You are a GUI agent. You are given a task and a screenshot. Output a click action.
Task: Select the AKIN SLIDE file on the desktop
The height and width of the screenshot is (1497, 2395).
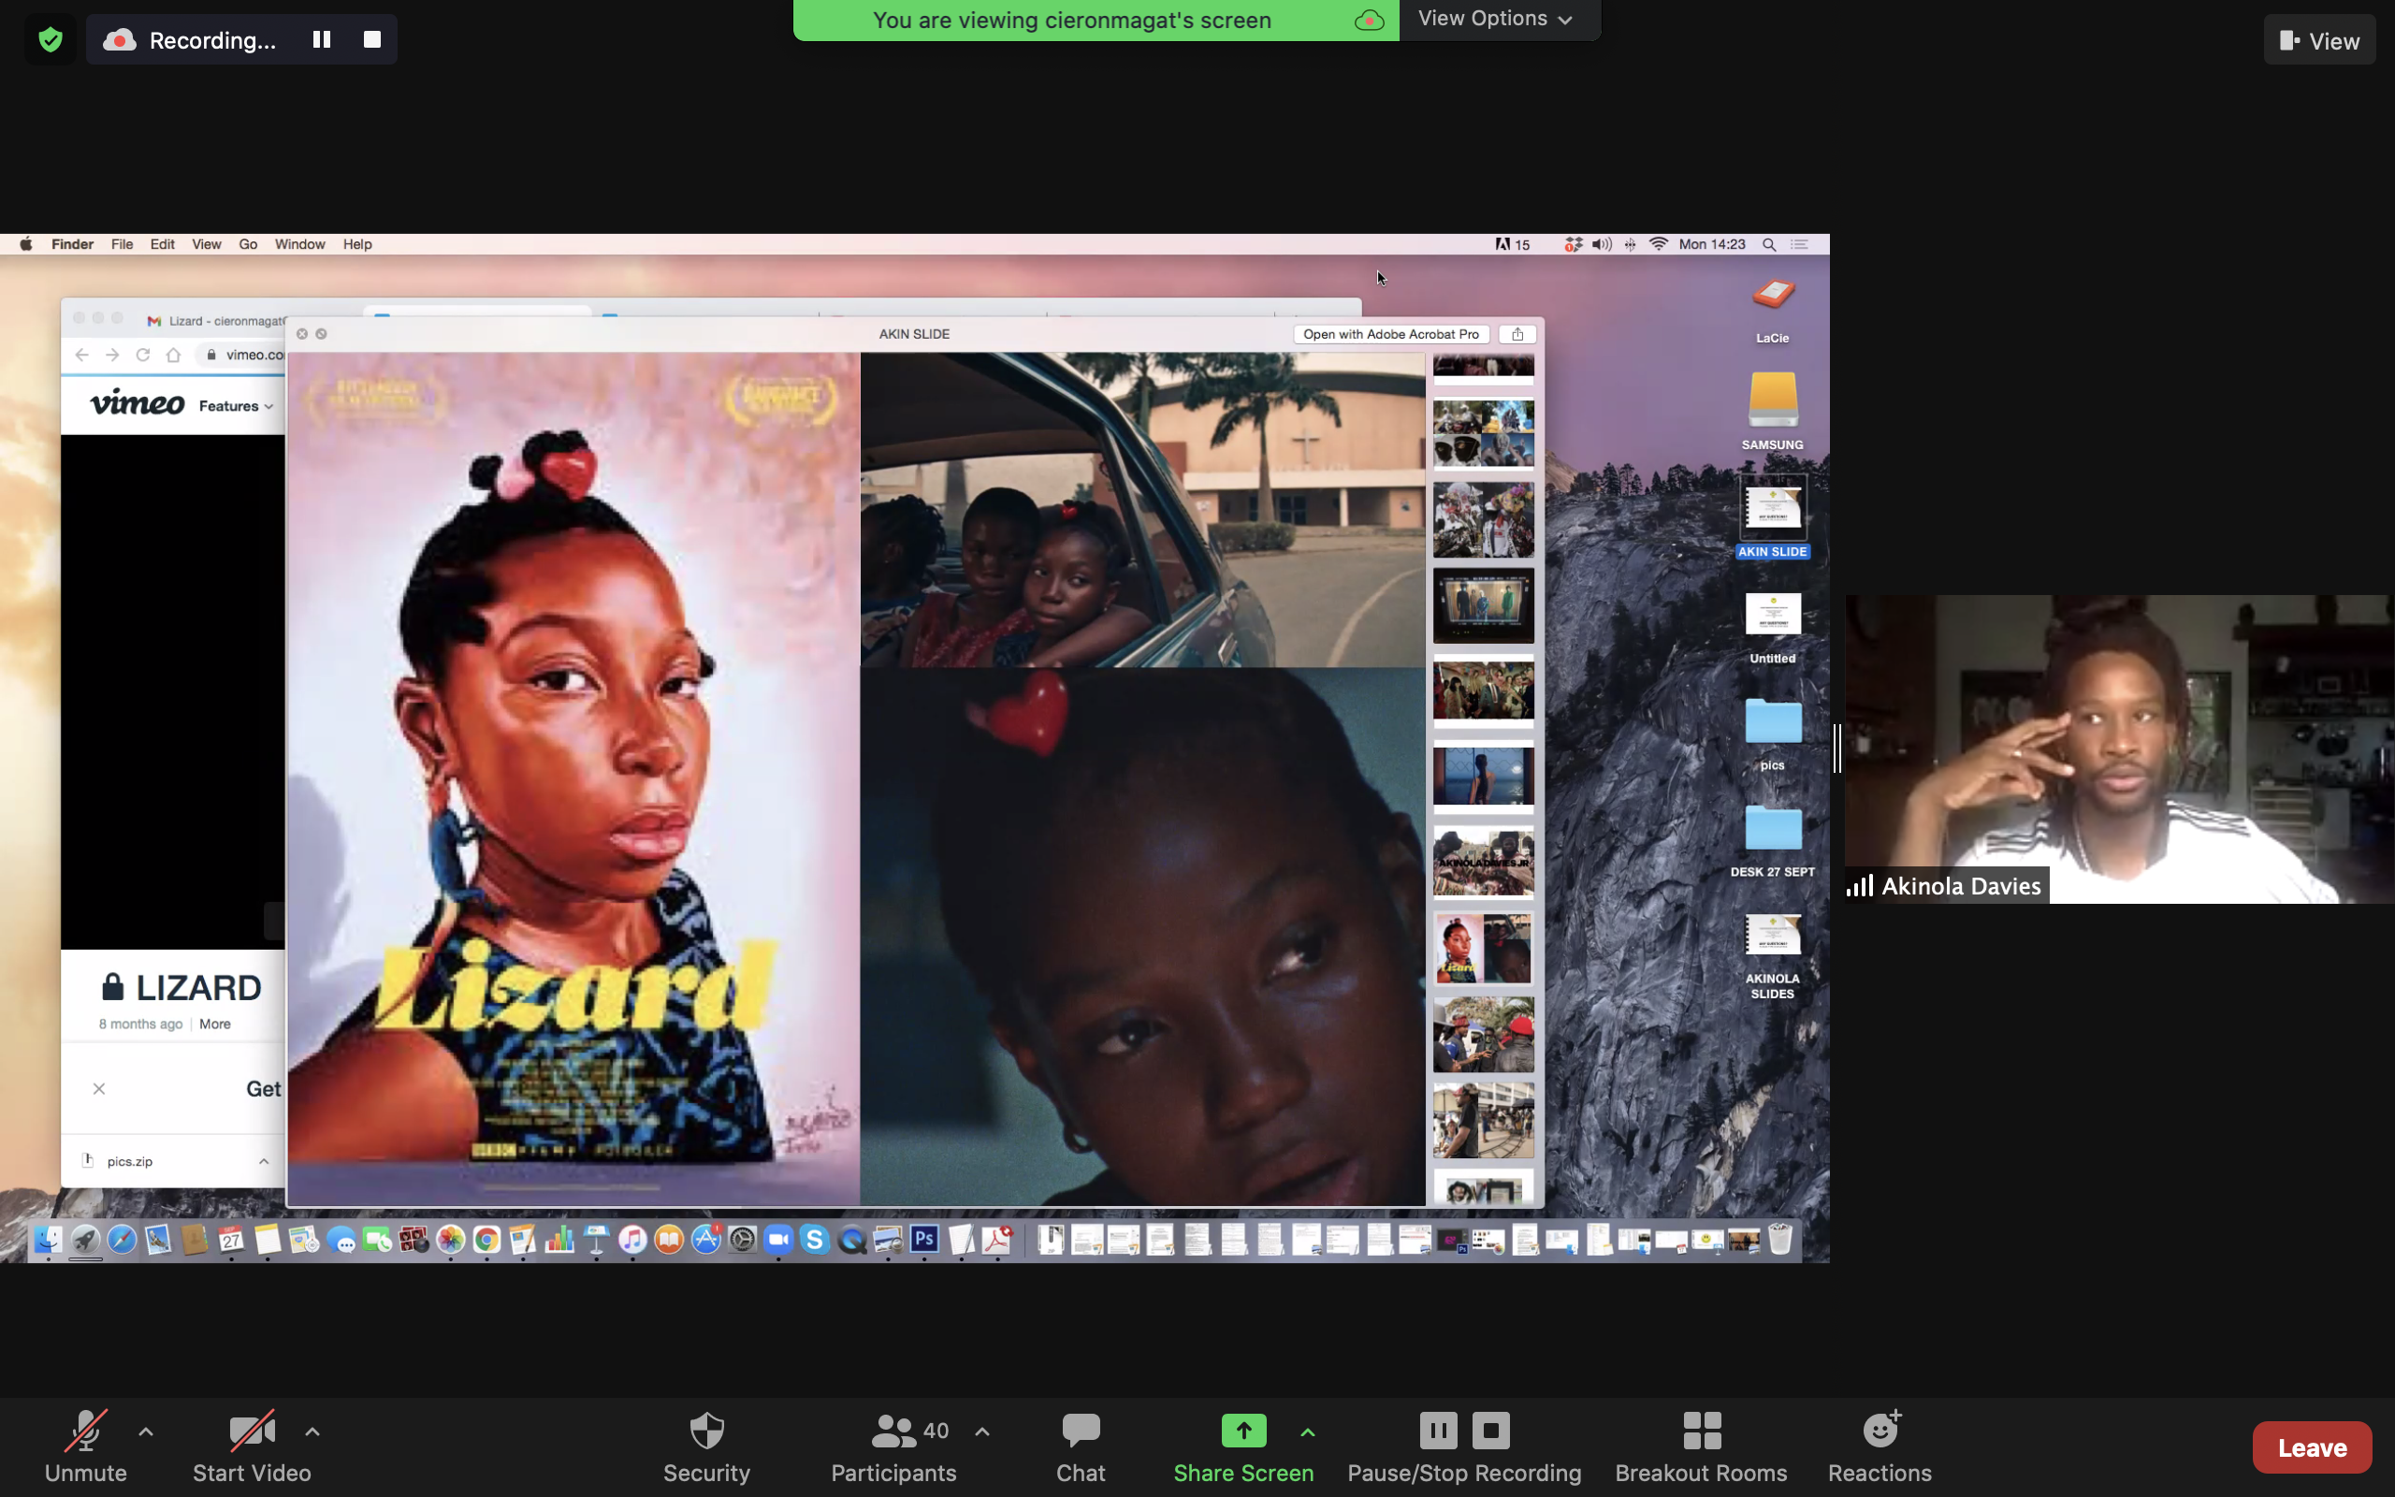click(1773, 516)
